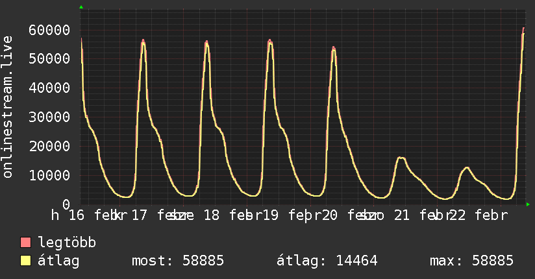
Task: Click the '21' date label on x-axis
Action: tap(402, 215)
